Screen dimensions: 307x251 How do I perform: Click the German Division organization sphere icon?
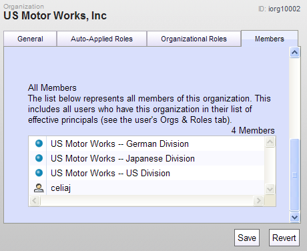39,144
